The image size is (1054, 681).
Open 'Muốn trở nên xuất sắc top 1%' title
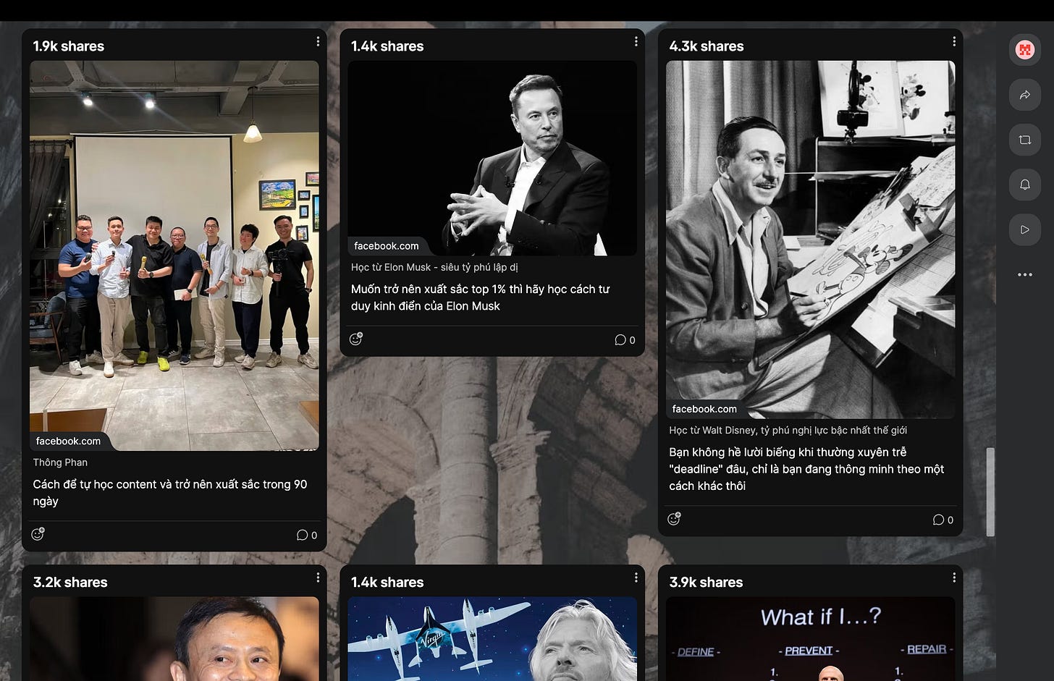(x=481, y=297)
